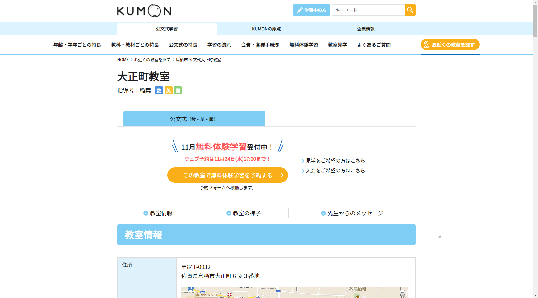
Task: Open the 学習中の方 button
Action: click(311, 10)
